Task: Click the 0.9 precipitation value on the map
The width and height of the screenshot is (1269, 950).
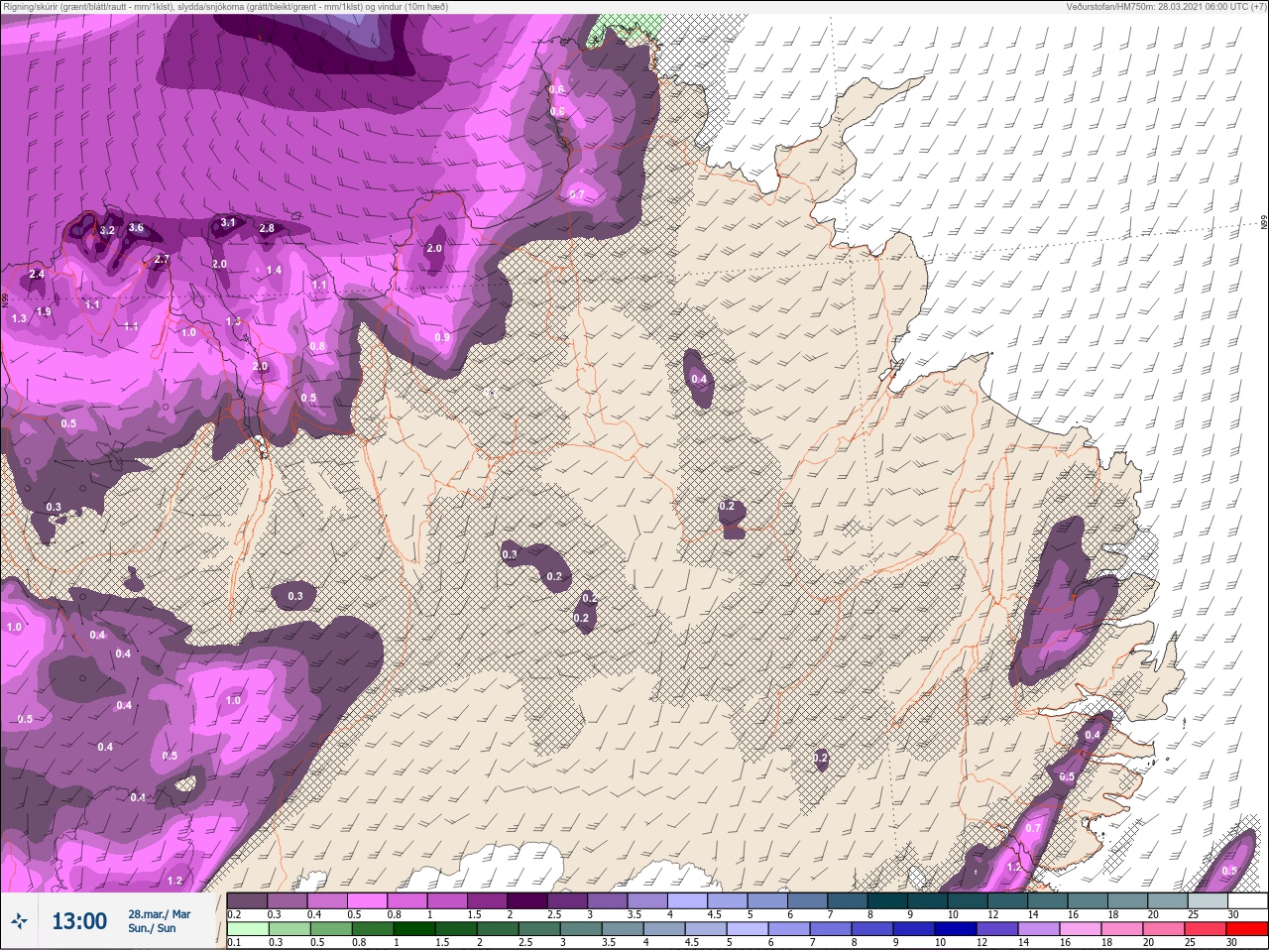Action: (442, 337)
